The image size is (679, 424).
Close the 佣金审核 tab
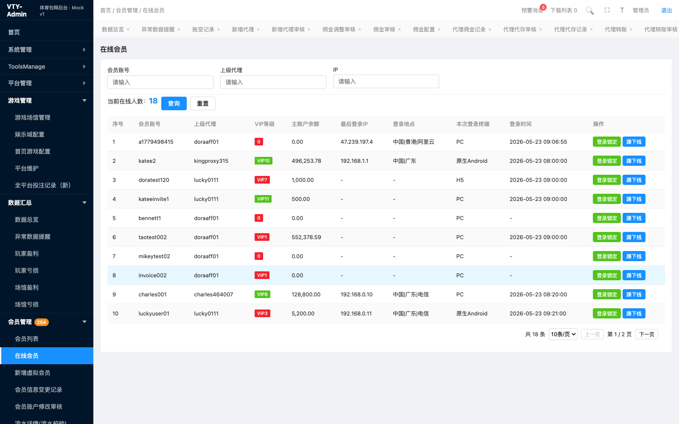click(399, 29)
